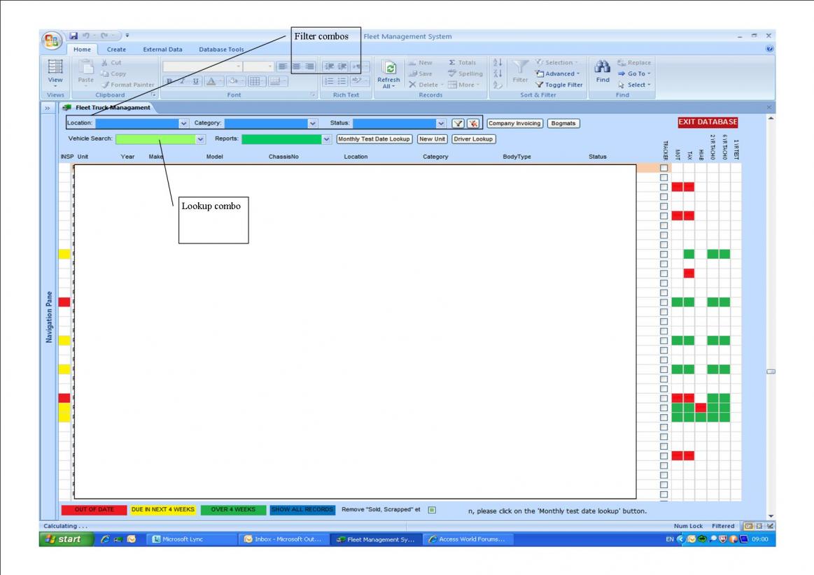The image size is (814, 575).
Task: Click the red OUT OF DATE filter button
Action: (x=94, y=510)
